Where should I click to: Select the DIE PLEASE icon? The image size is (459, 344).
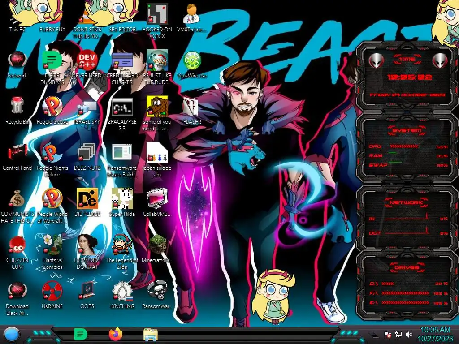click(87, 203)
